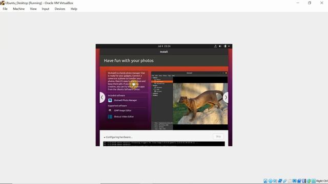Open the Ubuntu system menu arrow
Image resolution: width=328 pixels, height=184 pixels.
(229, 46)
